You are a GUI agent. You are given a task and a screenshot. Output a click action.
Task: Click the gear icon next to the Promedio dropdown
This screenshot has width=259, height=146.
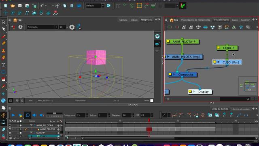tap(72, 27)
